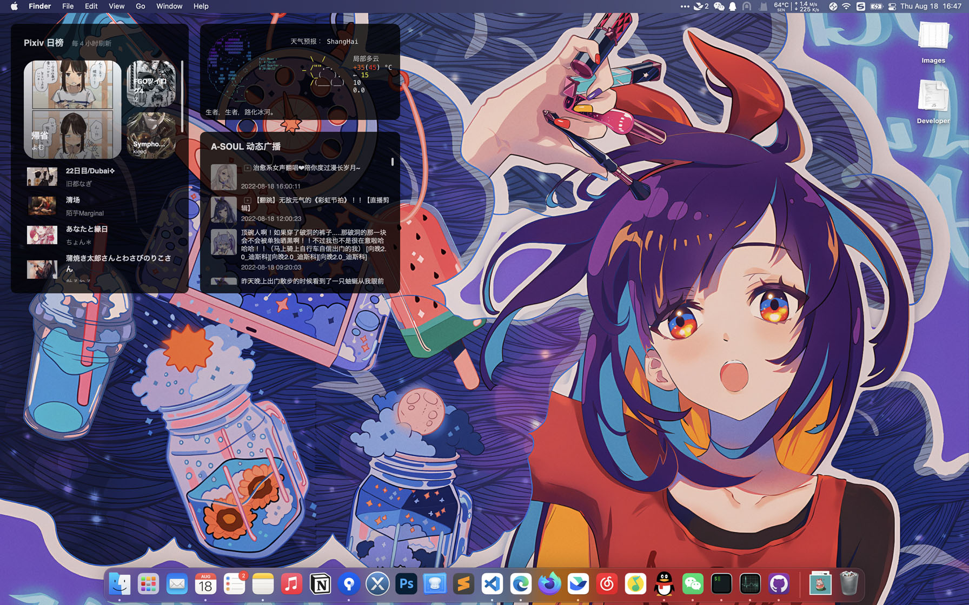Open the Go menu
The height and width of the screenshot is (605, 969).
[x=141, y=6]
